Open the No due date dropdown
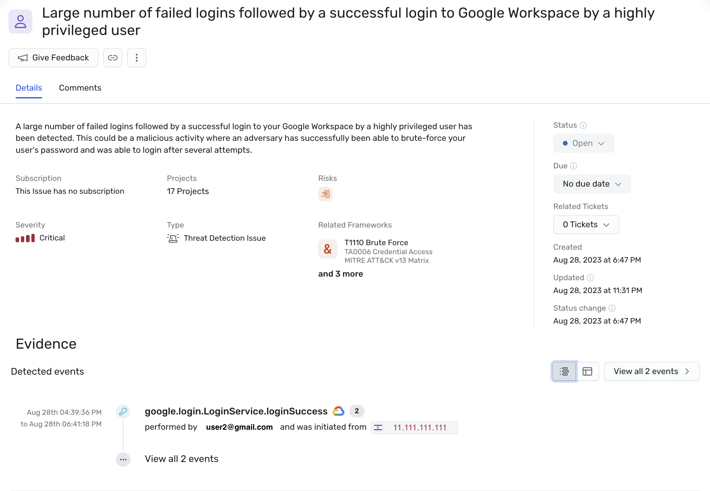 [592, 184]
